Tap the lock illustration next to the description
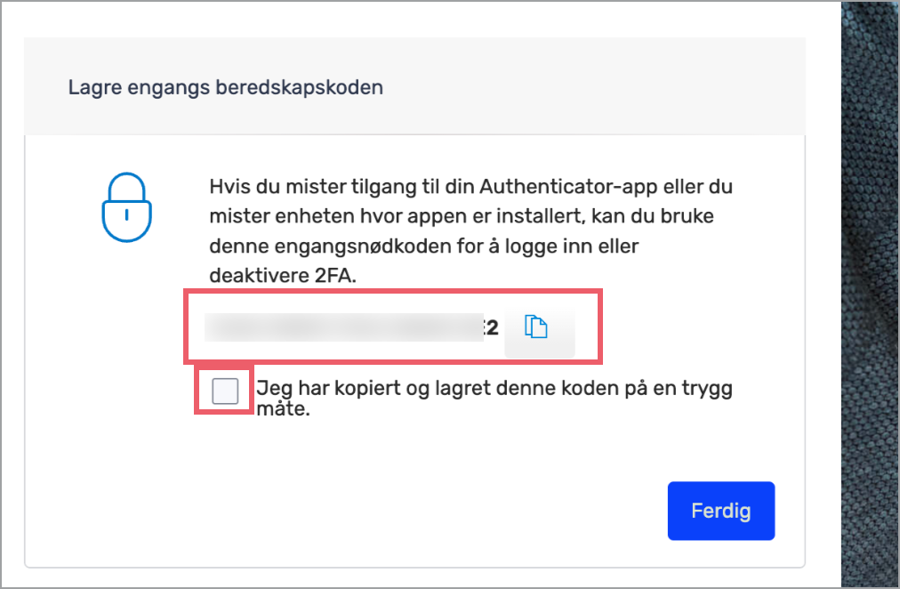This screenshot has width=900, height=589. pos(126,208)
